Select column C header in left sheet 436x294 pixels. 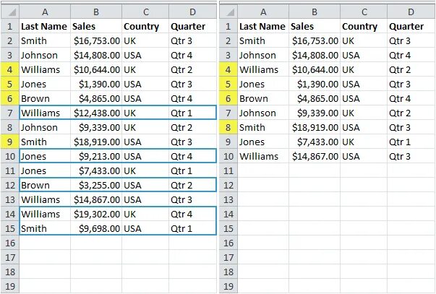[145, 12]
